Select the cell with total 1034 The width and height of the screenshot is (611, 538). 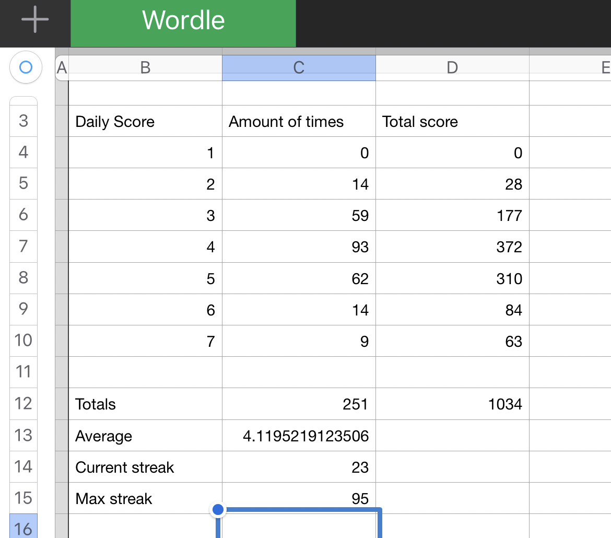click(452, 404)
